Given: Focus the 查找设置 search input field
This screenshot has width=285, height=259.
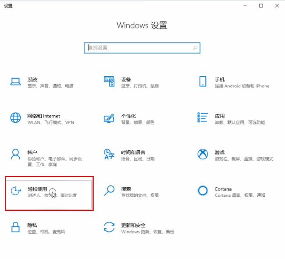Looking at the screenshot, I should [138, 48].
